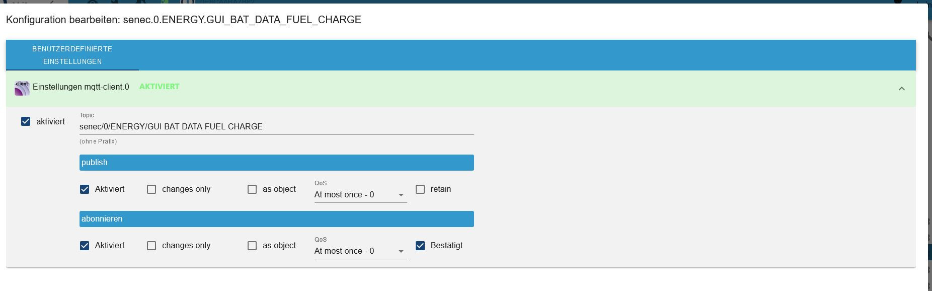Screen dimensions: 932x291
Task: Enable 'changes only' under publish
Action: pyautogui.click(x=151, y=189)
